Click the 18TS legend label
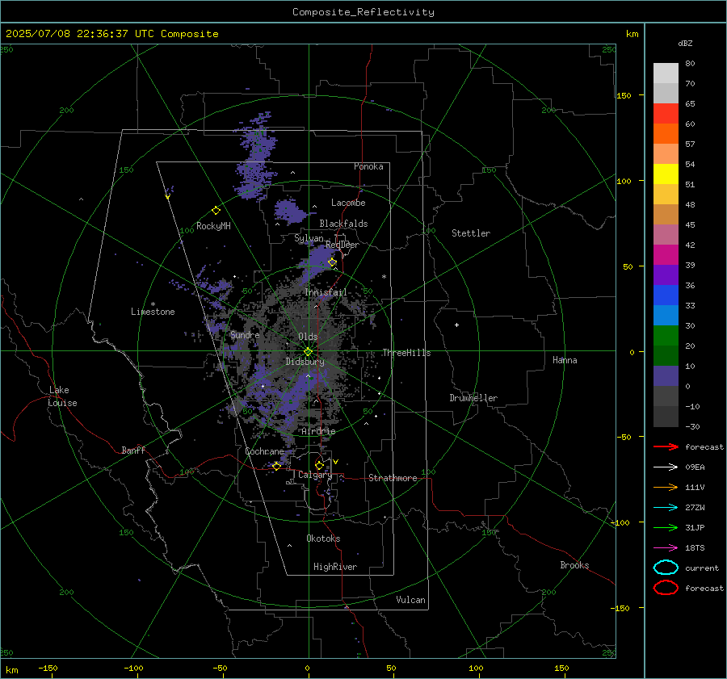The height and width of the screenshot is (679, 727). pos(695,548)
